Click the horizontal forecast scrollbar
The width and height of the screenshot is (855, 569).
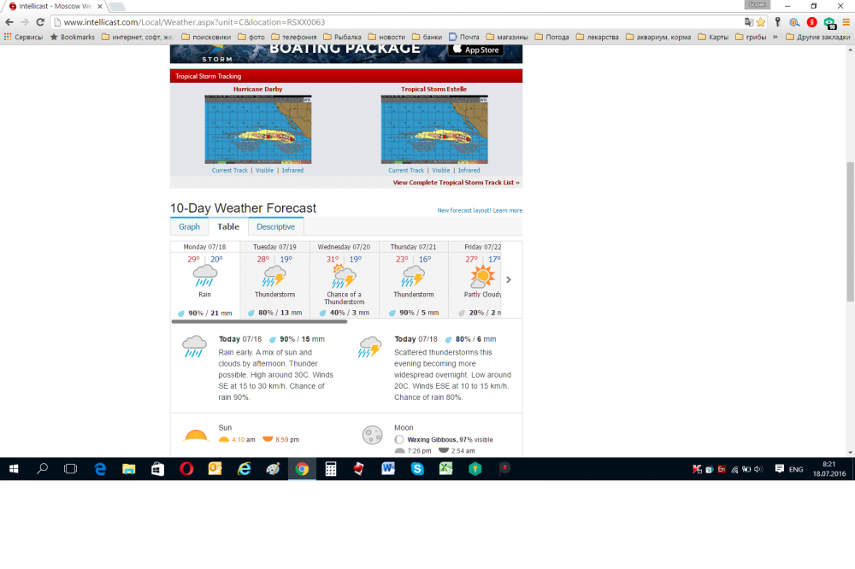click(x=259, y=321)
